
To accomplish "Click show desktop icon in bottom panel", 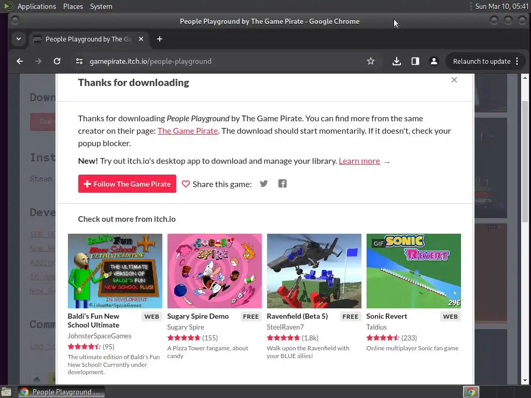I will 6,392.
